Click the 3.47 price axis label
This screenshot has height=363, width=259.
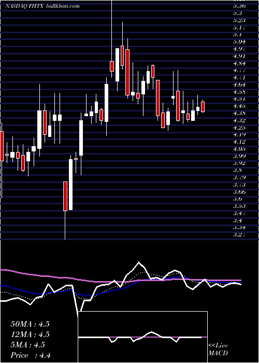[x=239, y=213]
